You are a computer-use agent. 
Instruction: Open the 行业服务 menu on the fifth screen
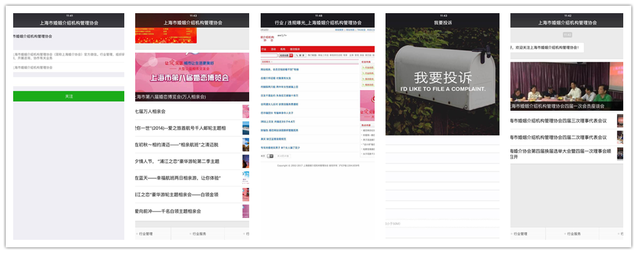pyautogui.click(x=572, y=234)
